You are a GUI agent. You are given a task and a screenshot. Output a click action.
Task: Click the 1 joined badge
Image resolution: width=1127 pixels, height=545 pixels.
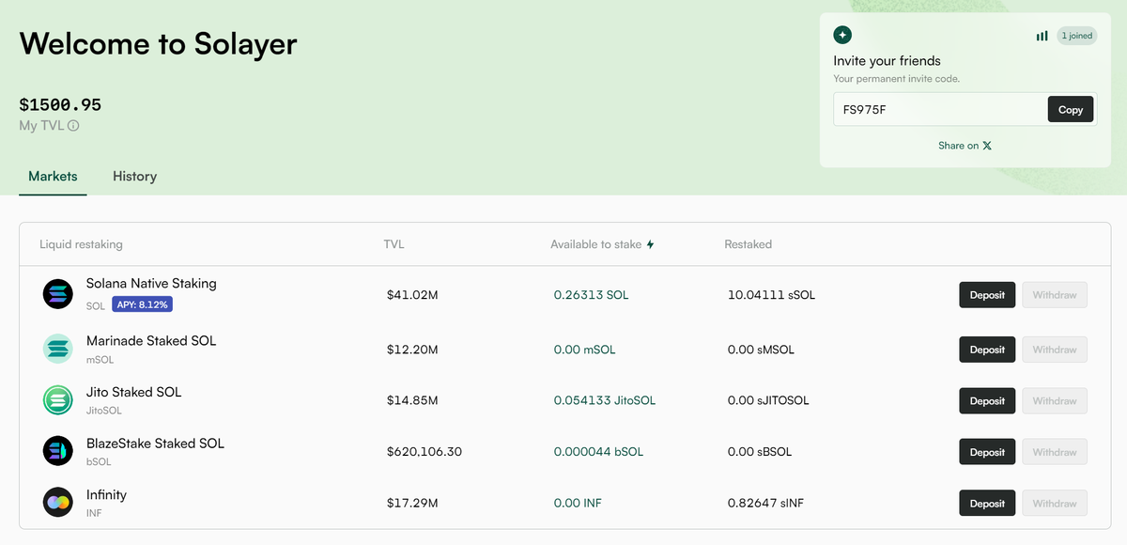click(x=1076, y=36)
